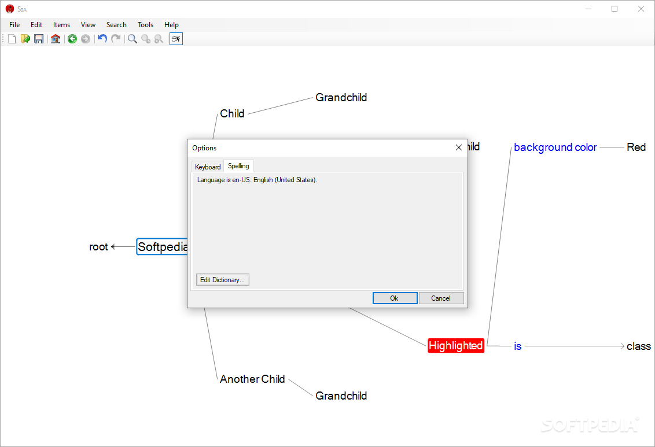Redo with the gray curved arrow icon
Image resolution: width=655 pixels, height=447 pixels.
tap(116, 39)
